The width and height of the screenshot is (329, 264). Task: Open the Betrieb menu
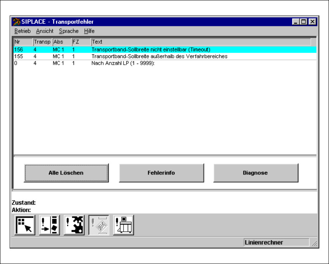click(22, 31)
